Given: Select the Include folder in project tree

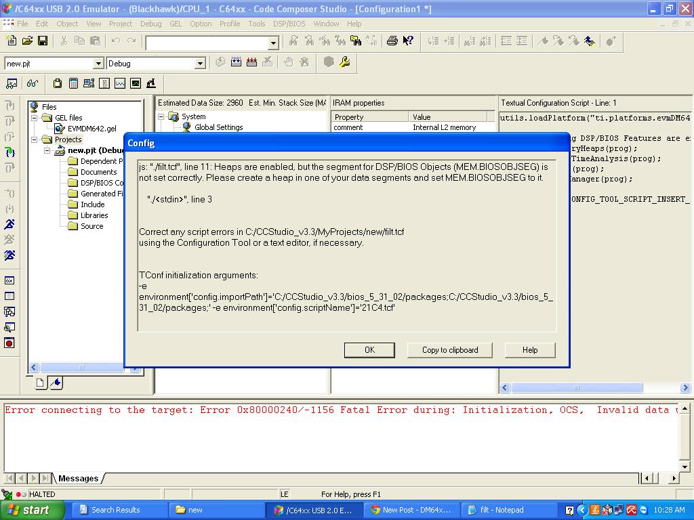Looking at the screenshot, I should pos(92,204).
